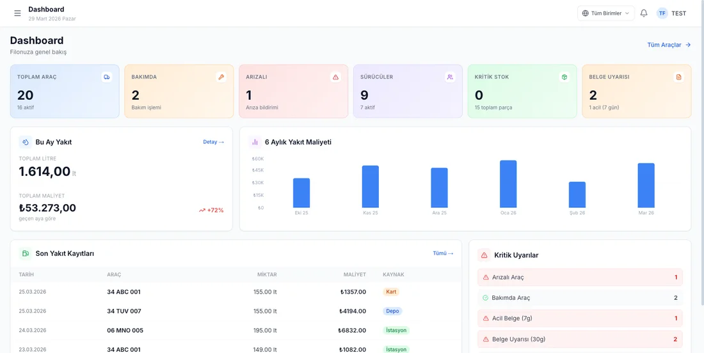This screenshot has width=704, height=353.
Task: Click the warning icon on Arızalı card
Action: tap(335, 77)
